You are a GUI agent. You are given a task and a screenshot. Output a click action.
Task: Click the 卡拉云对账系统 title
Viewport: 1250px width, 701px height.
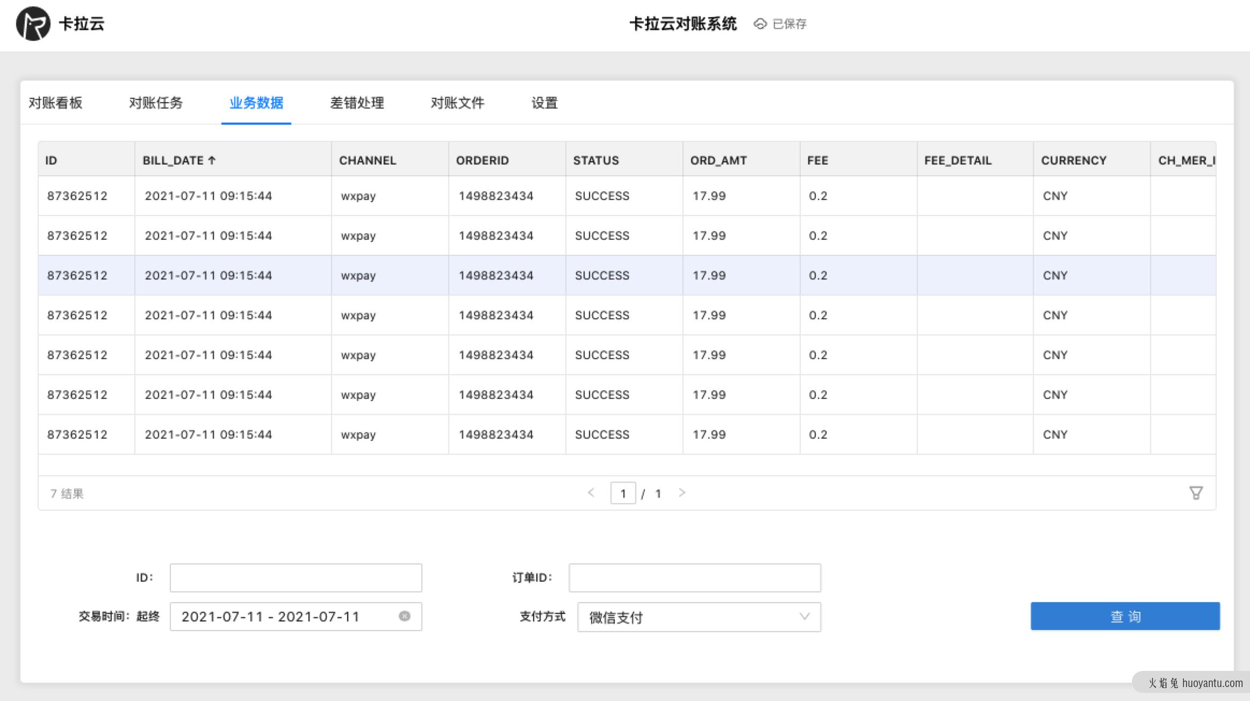click(683, 24)
